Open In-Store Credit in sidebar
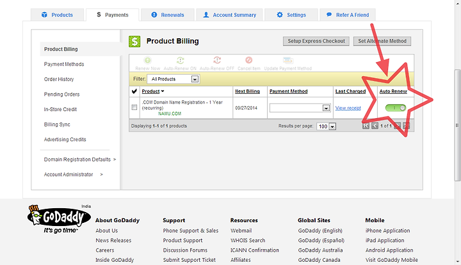Screen dimensions: 461x265 pos(60,109)
